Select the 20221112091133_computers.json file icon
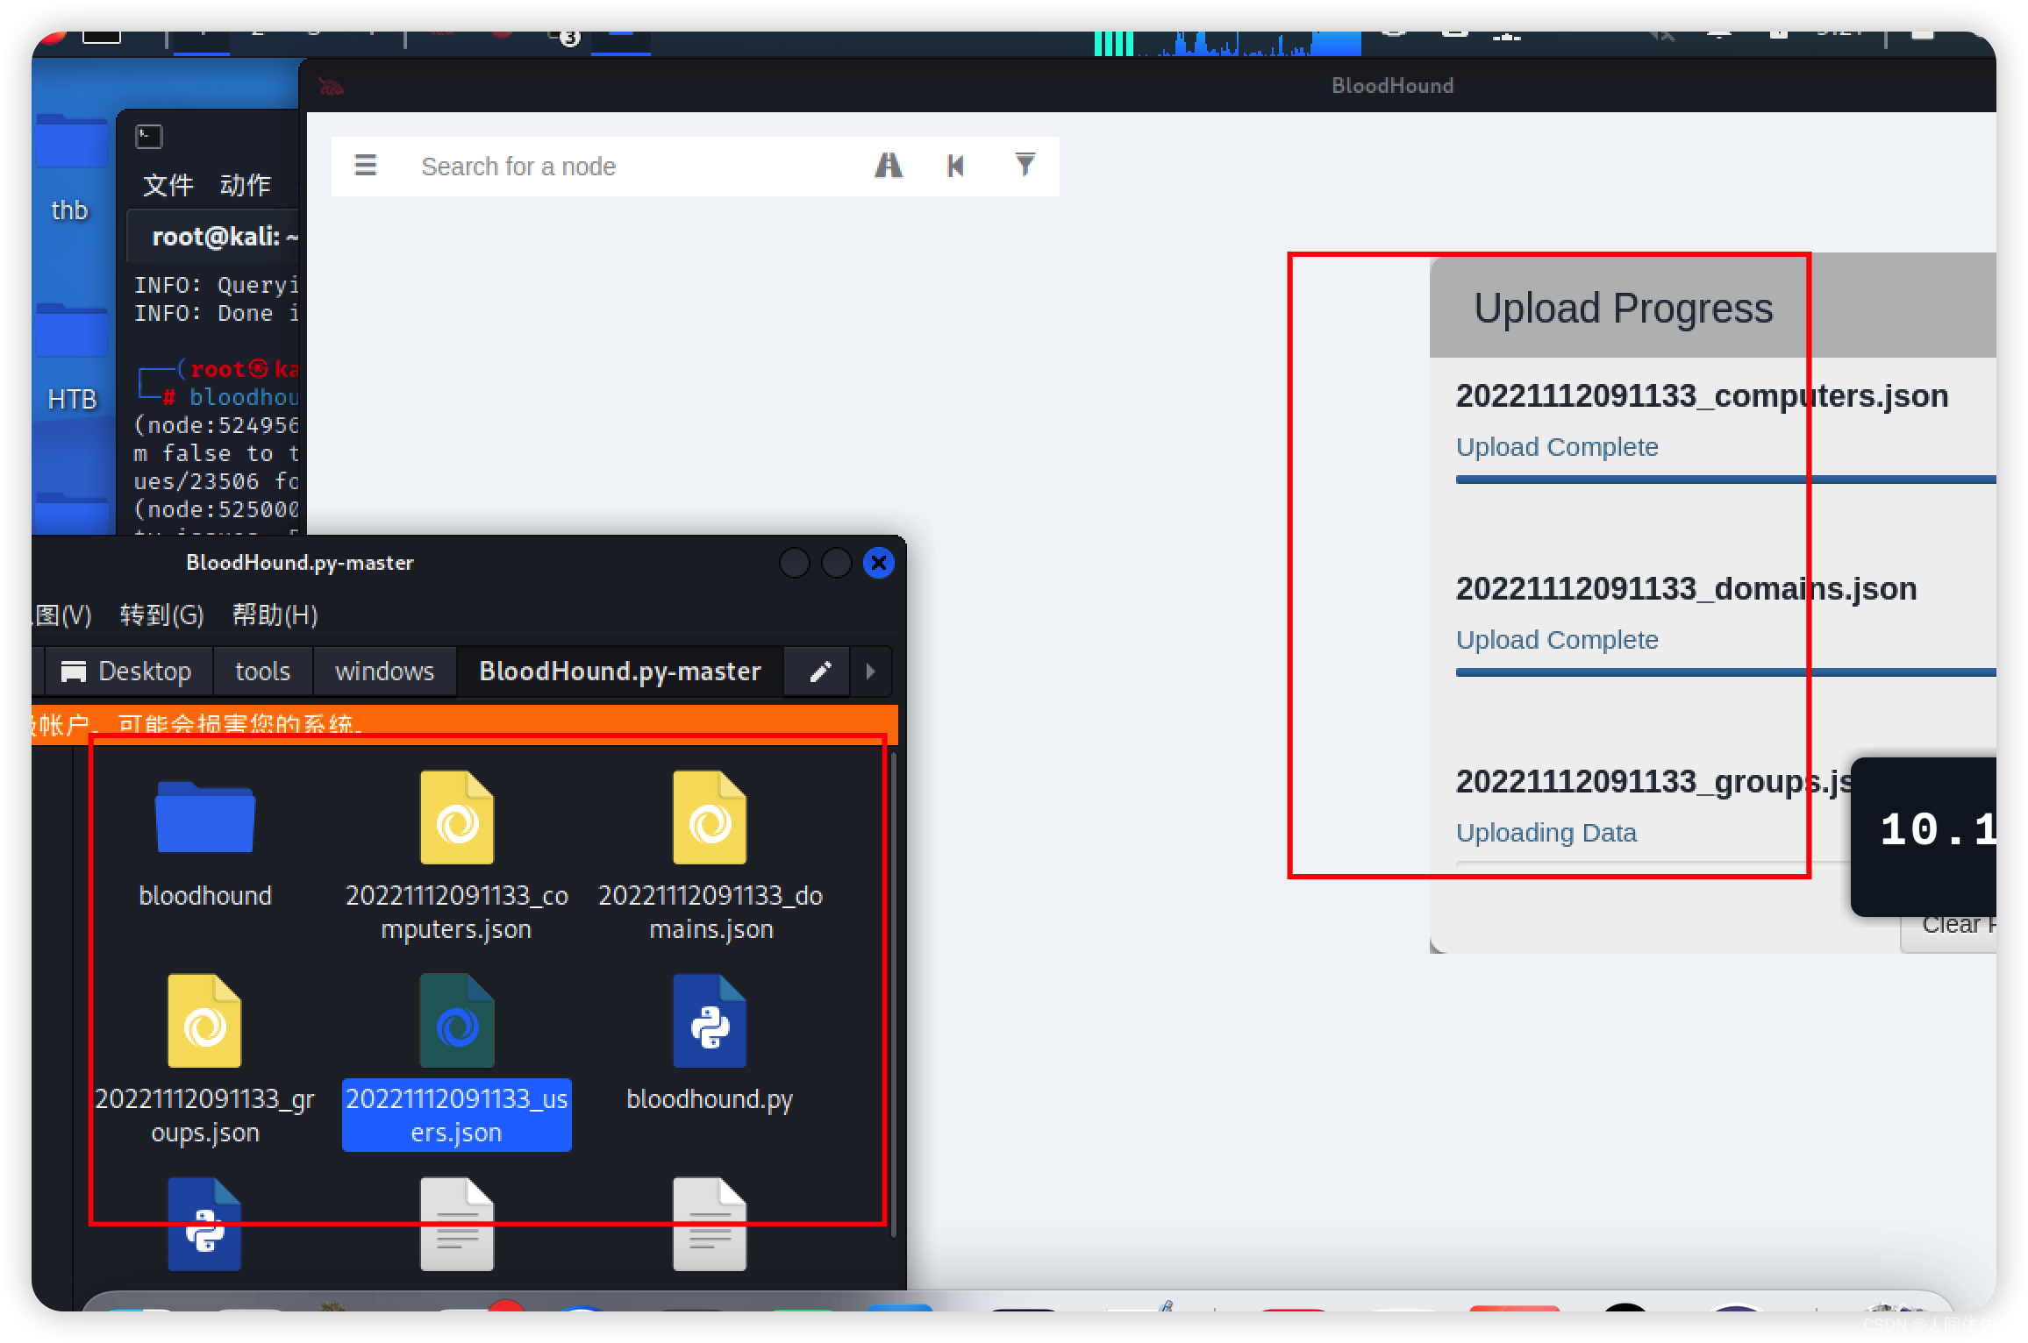This screenshot has width=2028, height=1343. point(456,818)
